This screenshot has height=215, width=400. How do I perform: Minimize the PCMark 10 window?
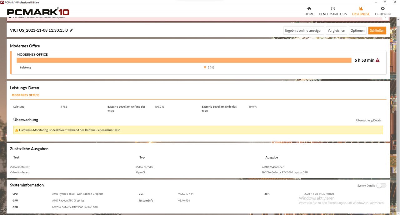tap(376, 2)
